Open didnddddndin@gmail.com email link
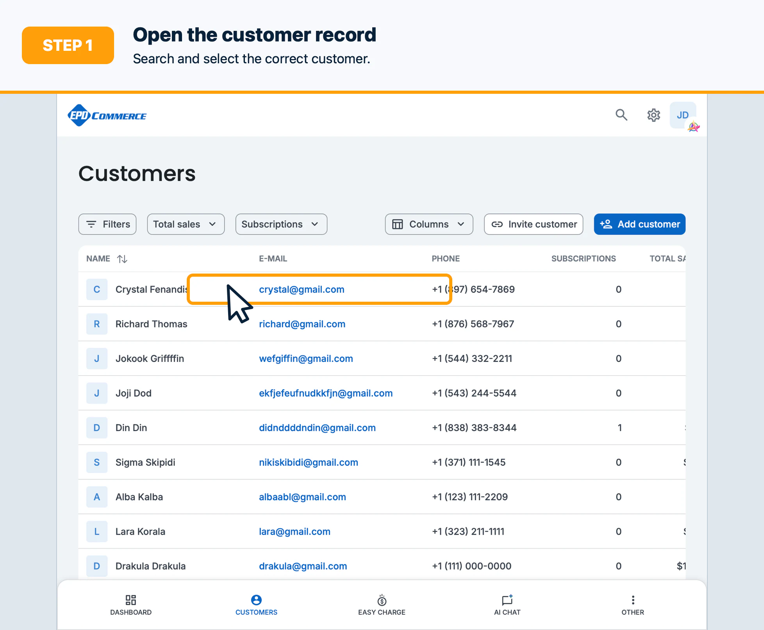The height and width of the screenshot is (630, 764). coord(317,428)
